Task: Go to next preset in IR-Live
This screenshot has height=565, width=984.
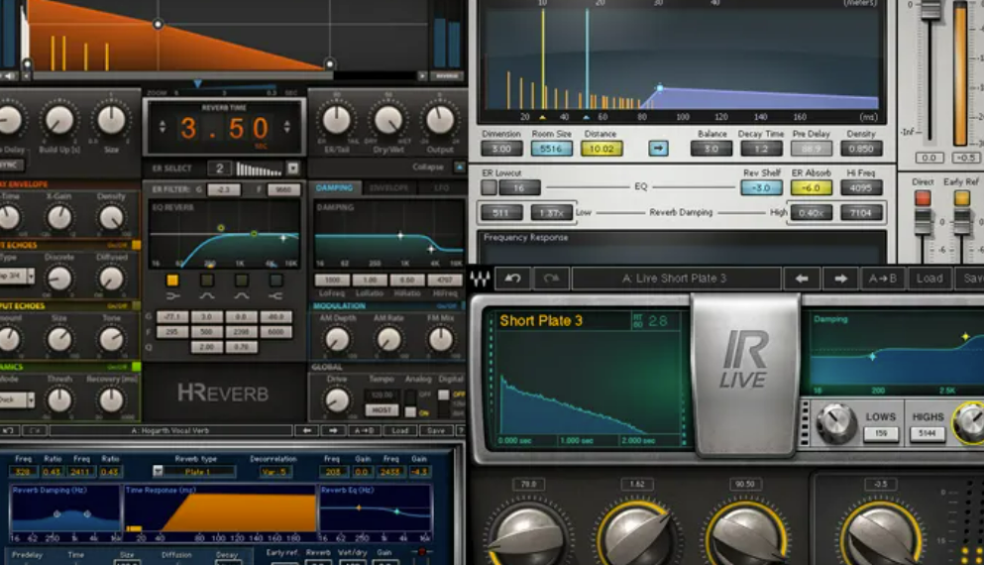Action: click(840, 279)
